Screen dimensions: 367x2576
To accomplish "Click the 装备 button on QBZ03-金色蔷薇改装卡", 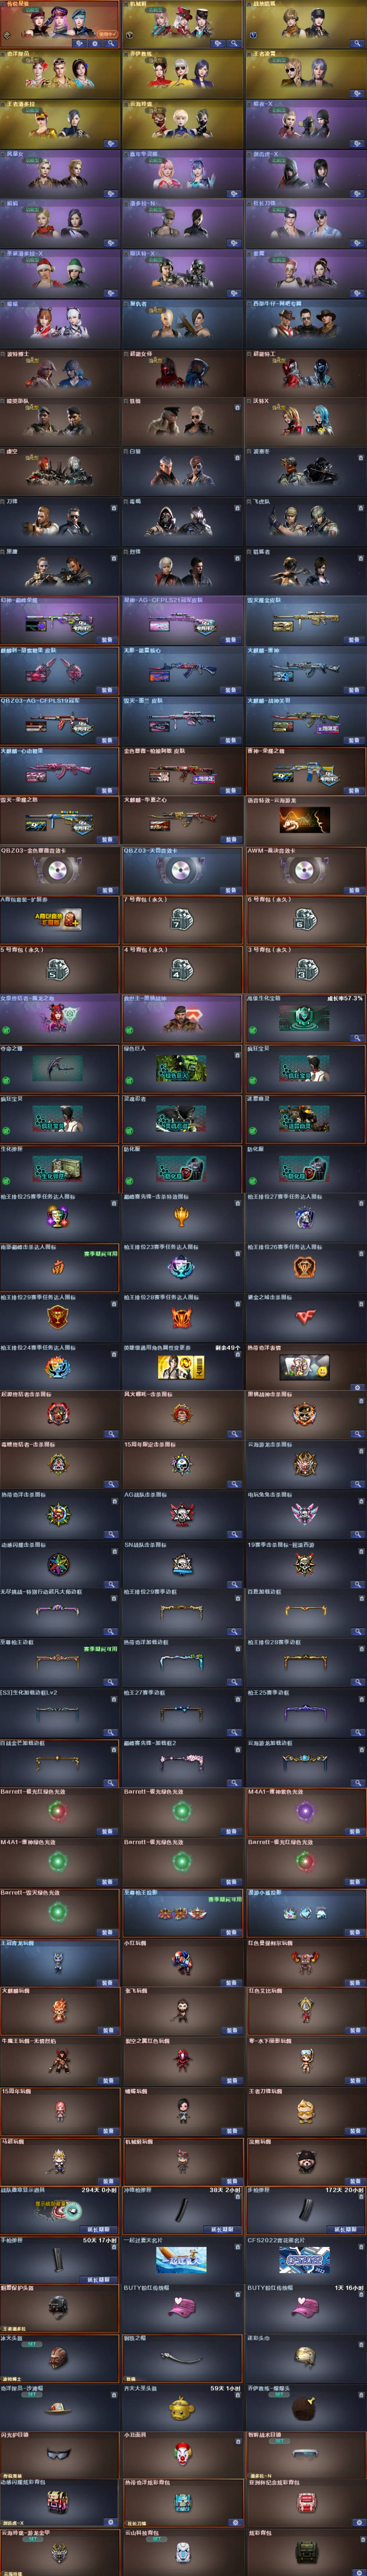I will tap(107, 889).
